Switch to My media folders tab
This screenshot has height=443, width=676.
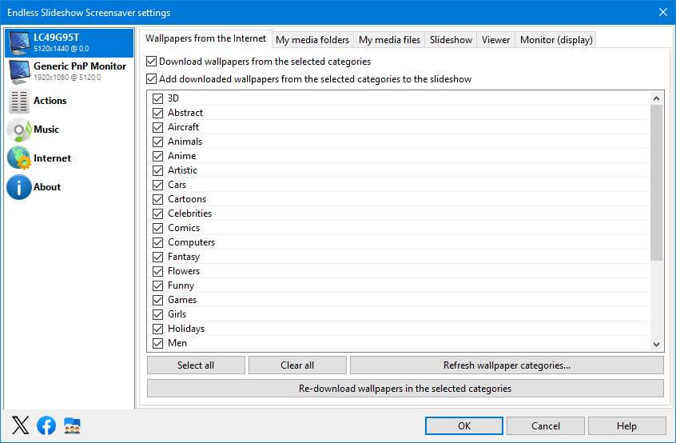click(x=312, y=40)
